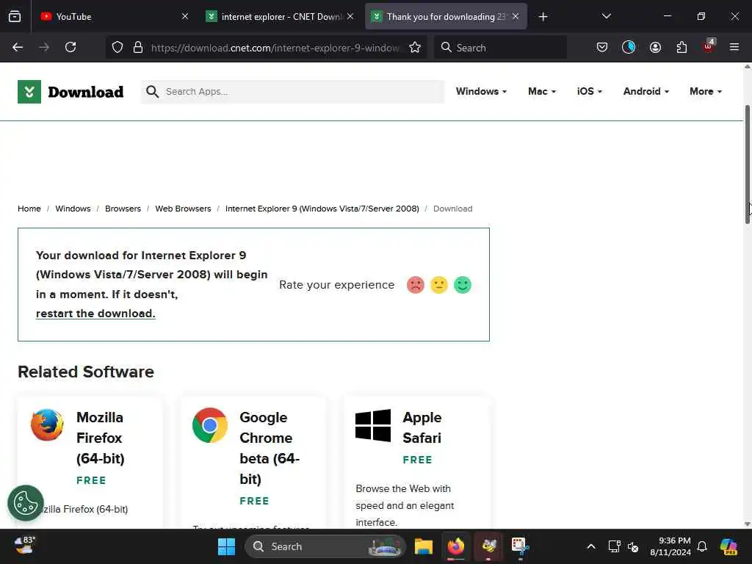This screenshot has height=564, width=752.
Task: Open the cookie preferences button
Action: (x=26, y=503)
